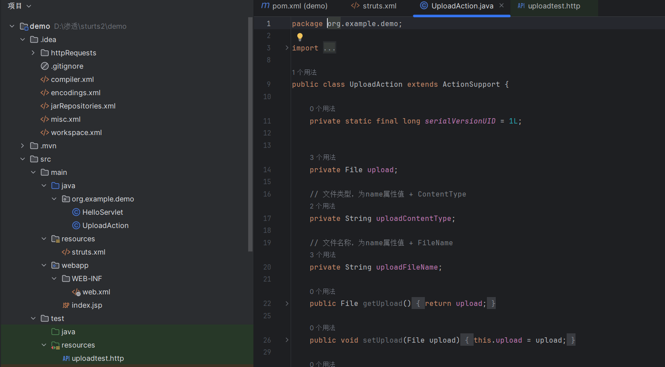
Task: Click the encodings.xml file icon
Action: (x=44, y=93)
